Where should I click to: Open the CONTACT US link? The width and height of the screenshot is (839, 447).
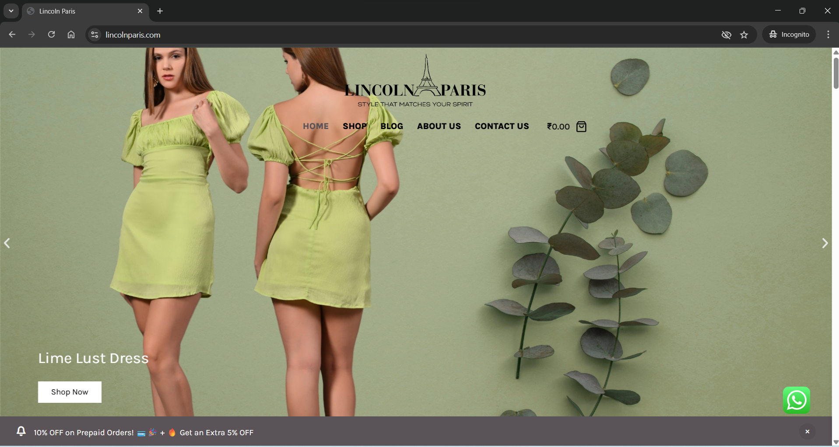click(x=502, y=126)
